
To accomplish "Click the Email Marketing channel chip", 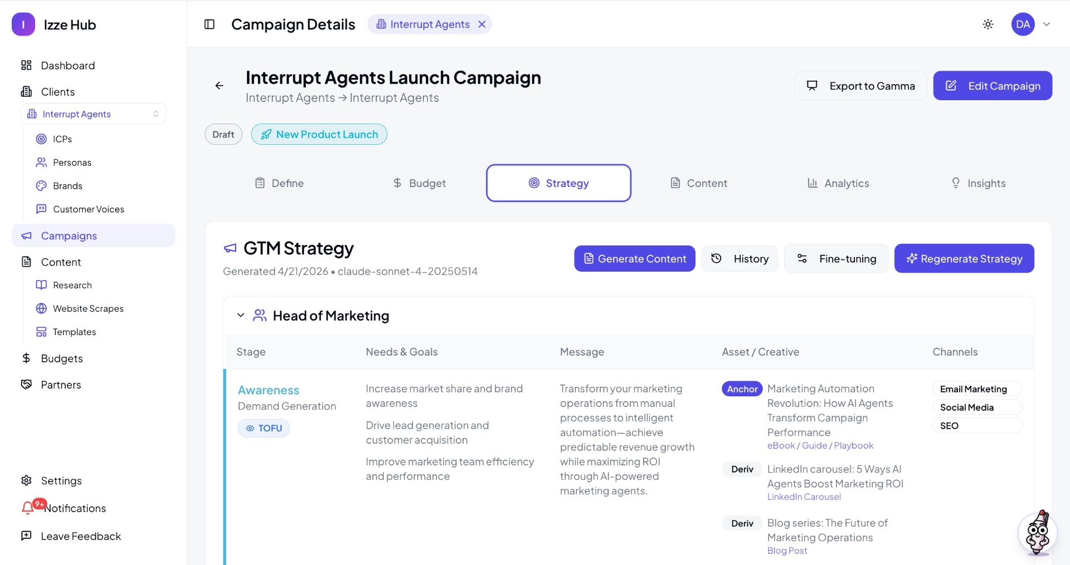I will (977, 389).
